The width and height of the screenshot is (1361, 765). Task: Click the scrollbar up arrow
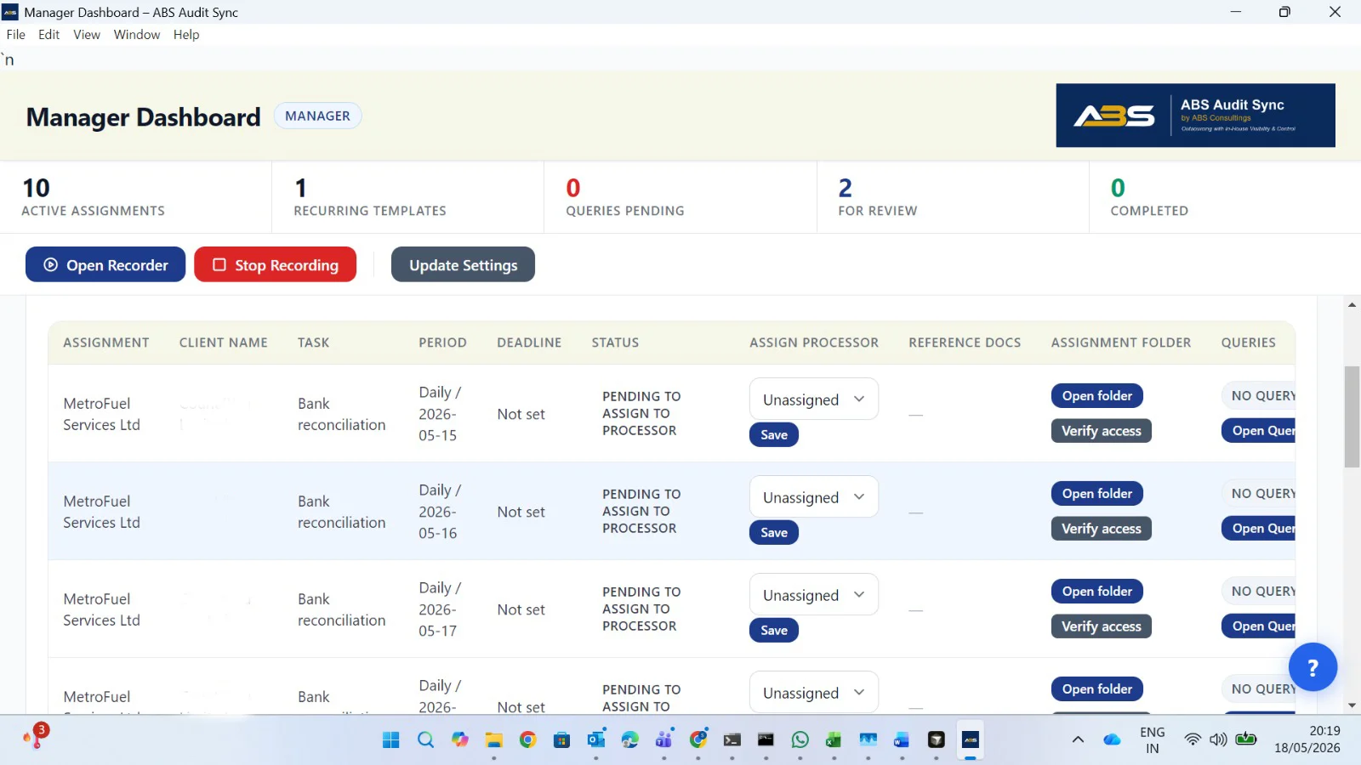pos(1352,304)
